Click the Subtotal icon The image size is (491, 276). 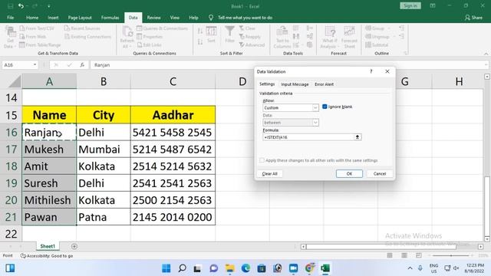point(377,45)
